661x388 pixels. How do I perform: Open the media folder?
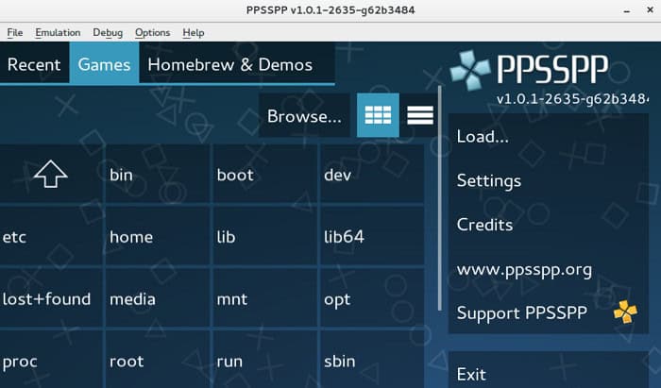coord(158,298)
